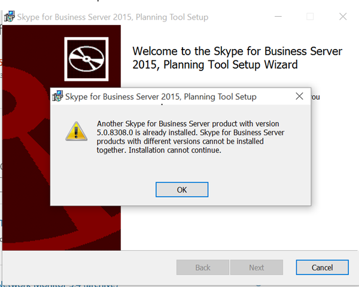
Task: Click the installer icon in the dialog title bar
Action: pos(57,96)
